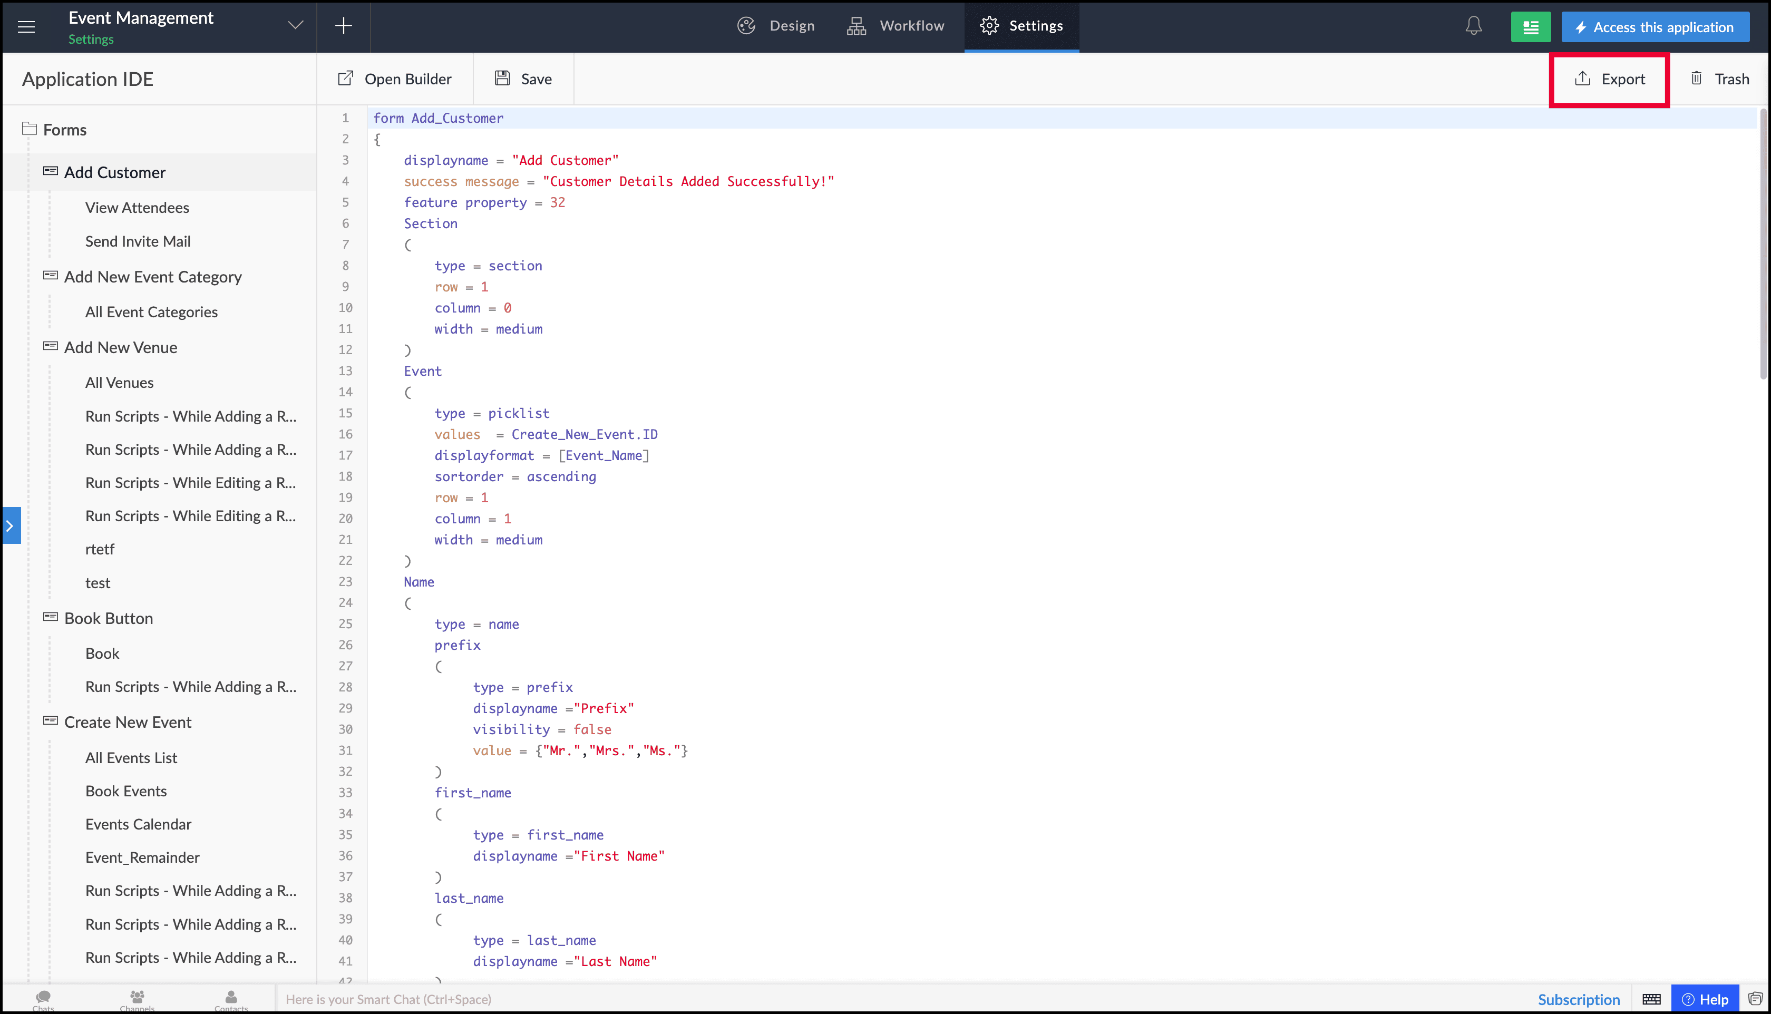Click the keyboard icon near Subscription
This screenshot has height=1014, width=1771.
click(1651, 999)
